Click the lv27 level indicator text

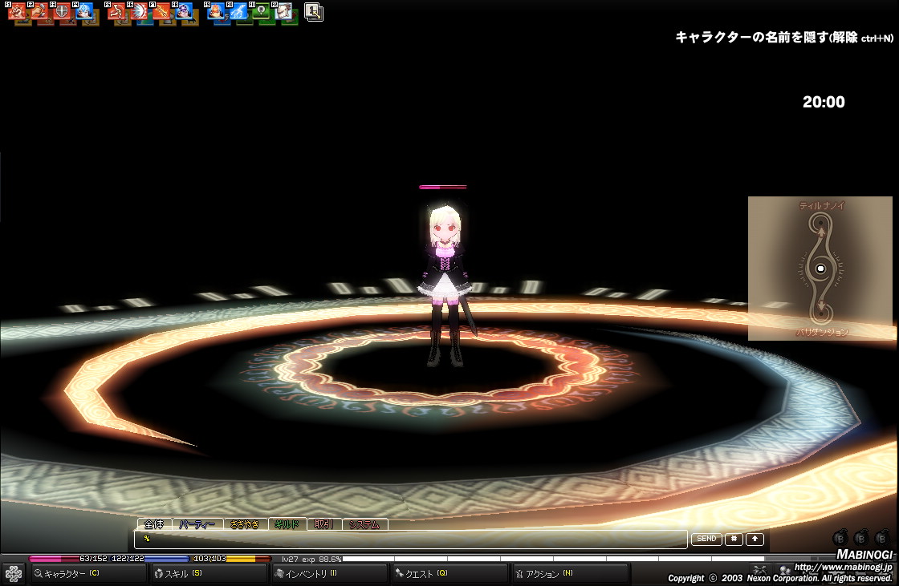pos(290,559)
